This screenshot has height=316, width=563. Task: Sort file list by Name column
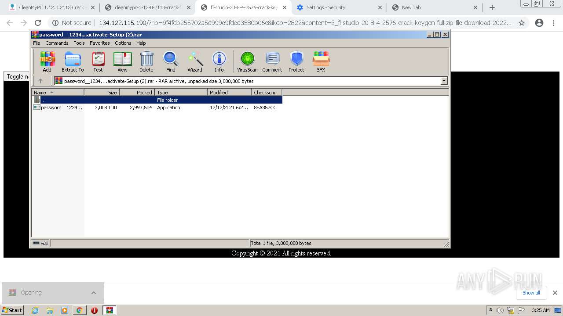pyautogui.click(x=58, y=92)
